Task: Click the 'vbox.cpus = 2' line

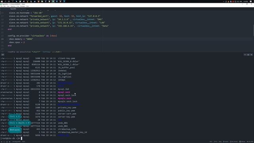Action: (17, 43)
